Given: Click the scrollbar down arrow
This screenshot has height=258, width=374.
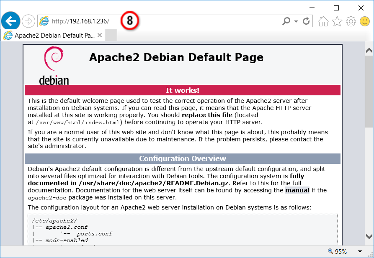Looking at the screenshot, I should coord(369,236).
